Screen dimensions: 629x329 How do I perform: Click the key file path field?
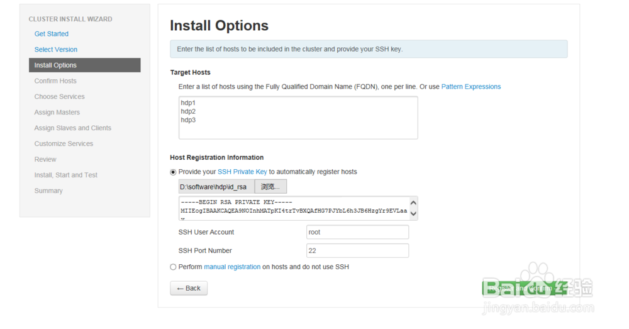[216, 187]
